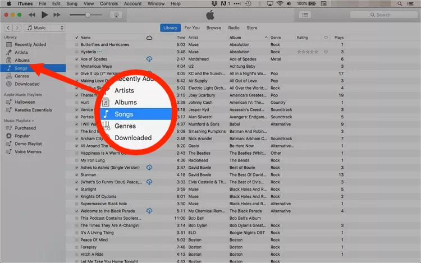Go back with the left chevron
Viewport: 421px width, 263px height.
pos(8,28)
